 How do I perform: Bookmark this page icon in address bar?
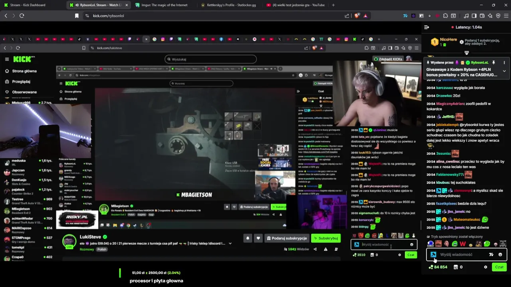point(77,16)
